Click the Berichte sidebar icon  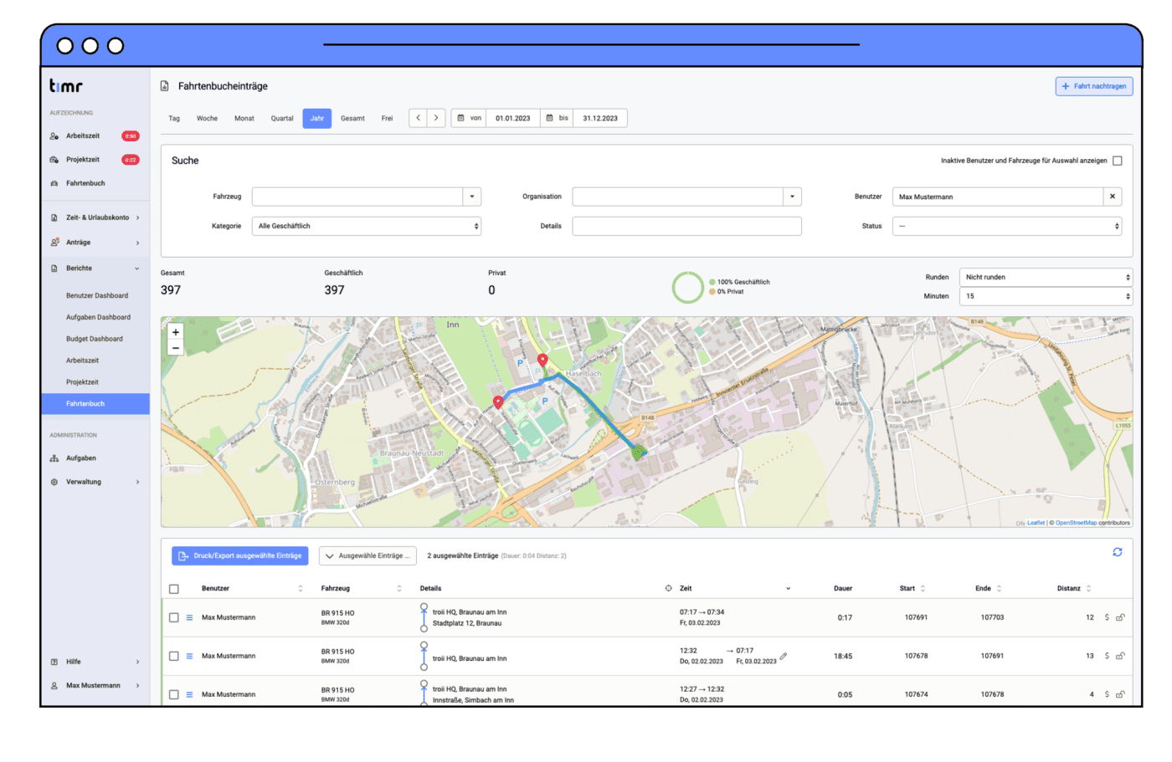[54, 268]
